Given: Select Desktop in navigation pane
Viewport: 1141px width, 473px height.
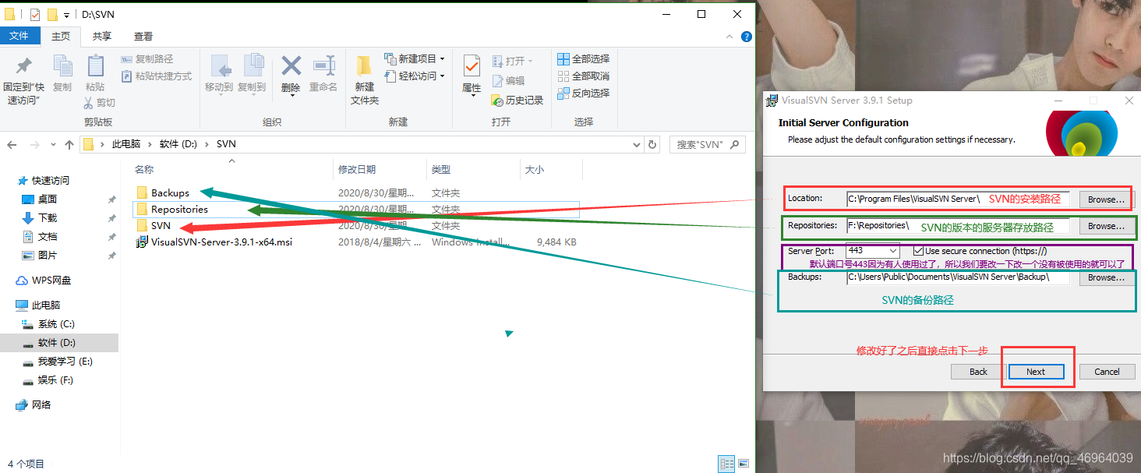Looking at the screenshot, I should tap(48, 199).
